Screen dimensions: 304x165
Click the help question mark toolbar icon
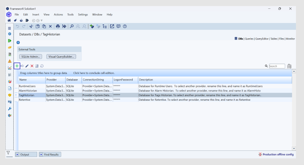point(125,26)
